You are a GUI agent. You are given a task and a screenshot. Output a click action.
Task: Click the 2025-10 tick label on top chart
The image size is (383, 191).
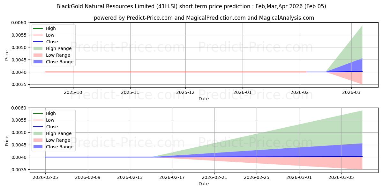point(73,92)
